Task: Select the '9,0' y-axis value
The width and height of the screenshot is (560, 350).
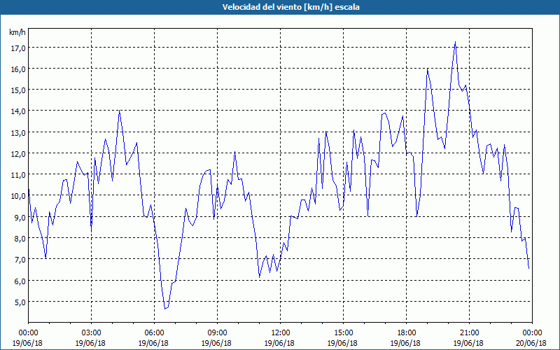Action: 20,217
